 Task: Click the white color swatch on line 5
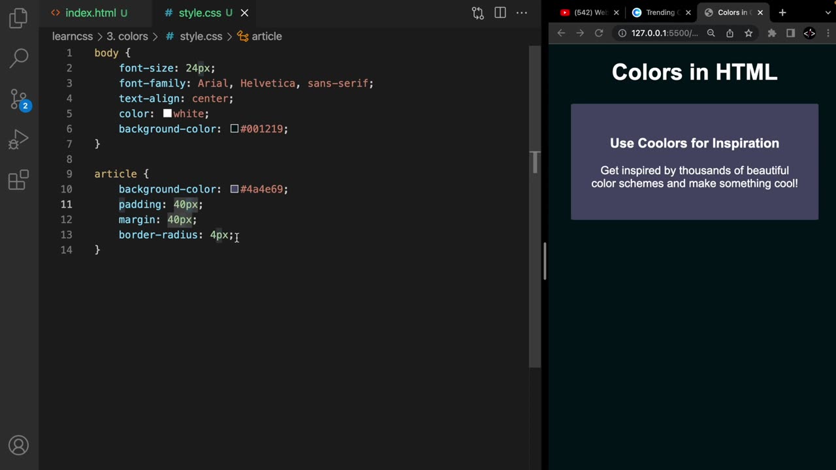[167, 114]
